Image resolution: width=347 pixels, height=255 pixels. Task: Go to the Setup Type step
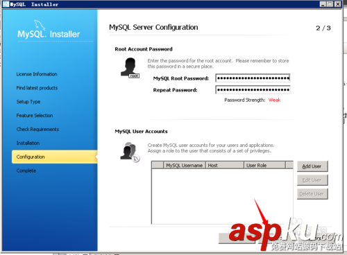pyautogui.click(x=28, y=102)
